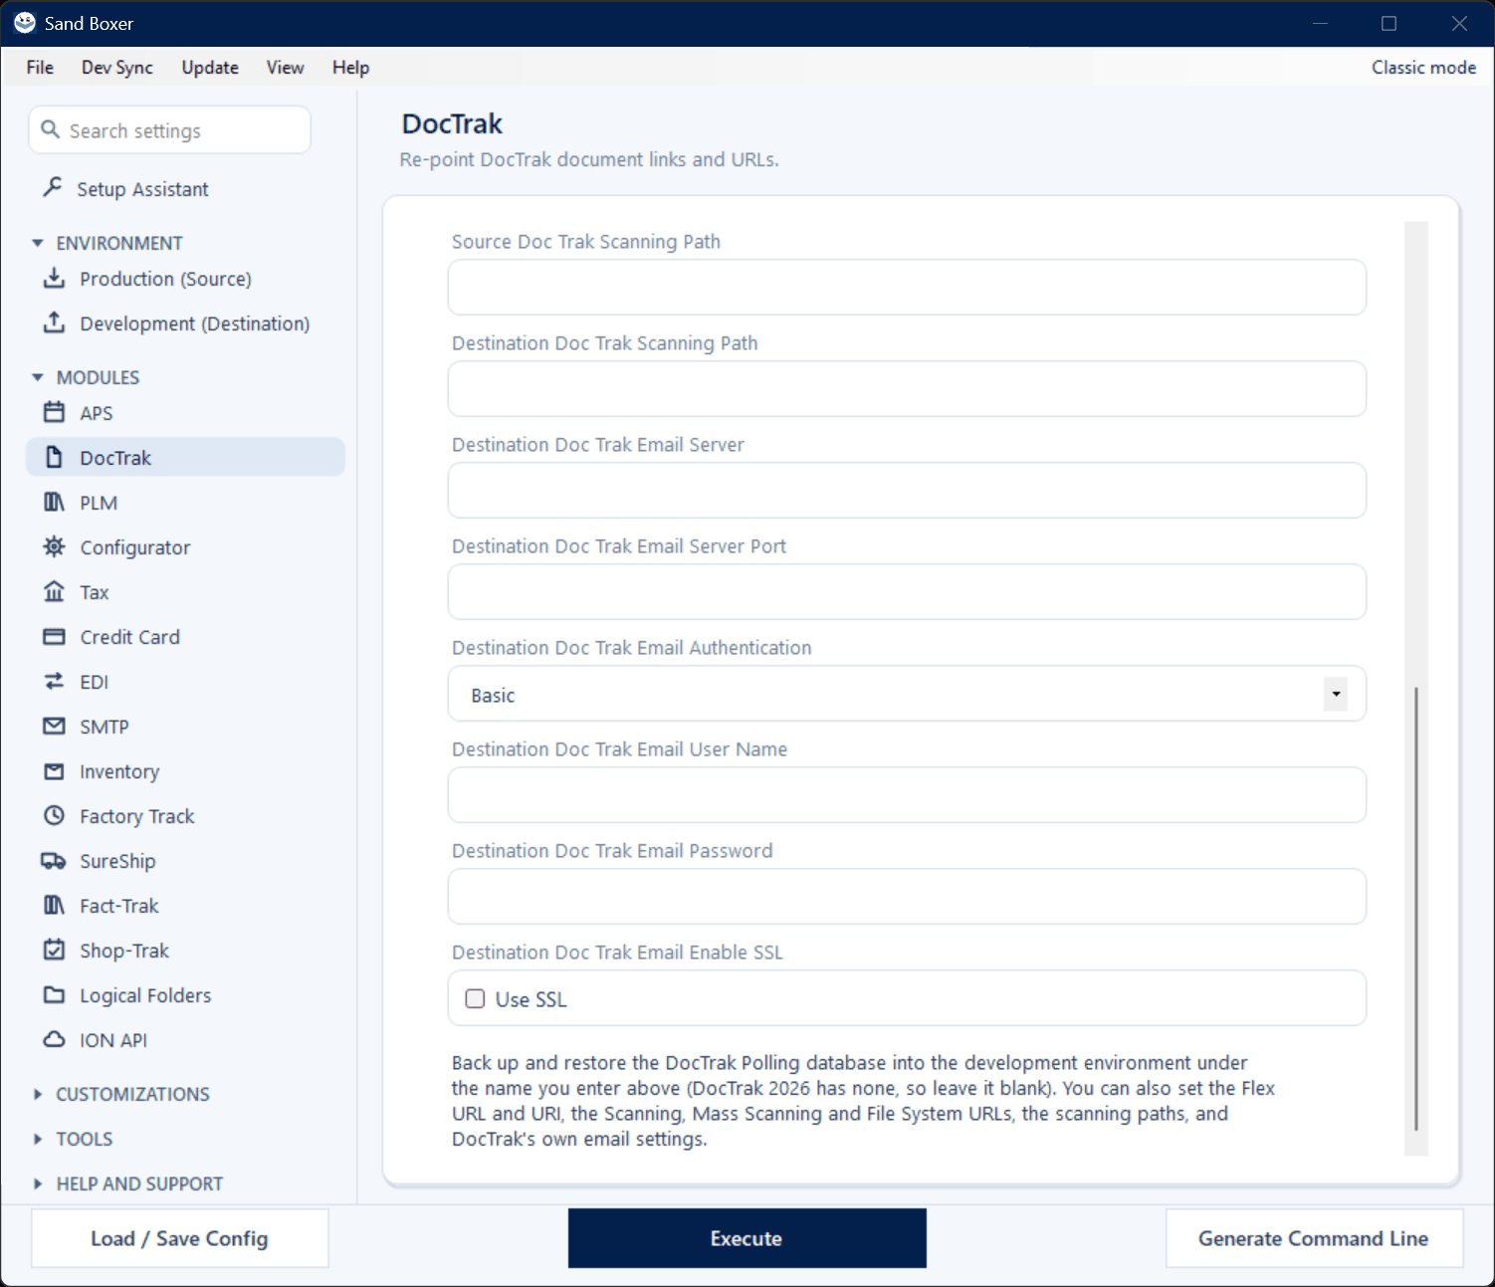The image size is (1495, 1287).
Task: Click the Destination Doc Trak Email Server Port field
Action: pos(906,592)
